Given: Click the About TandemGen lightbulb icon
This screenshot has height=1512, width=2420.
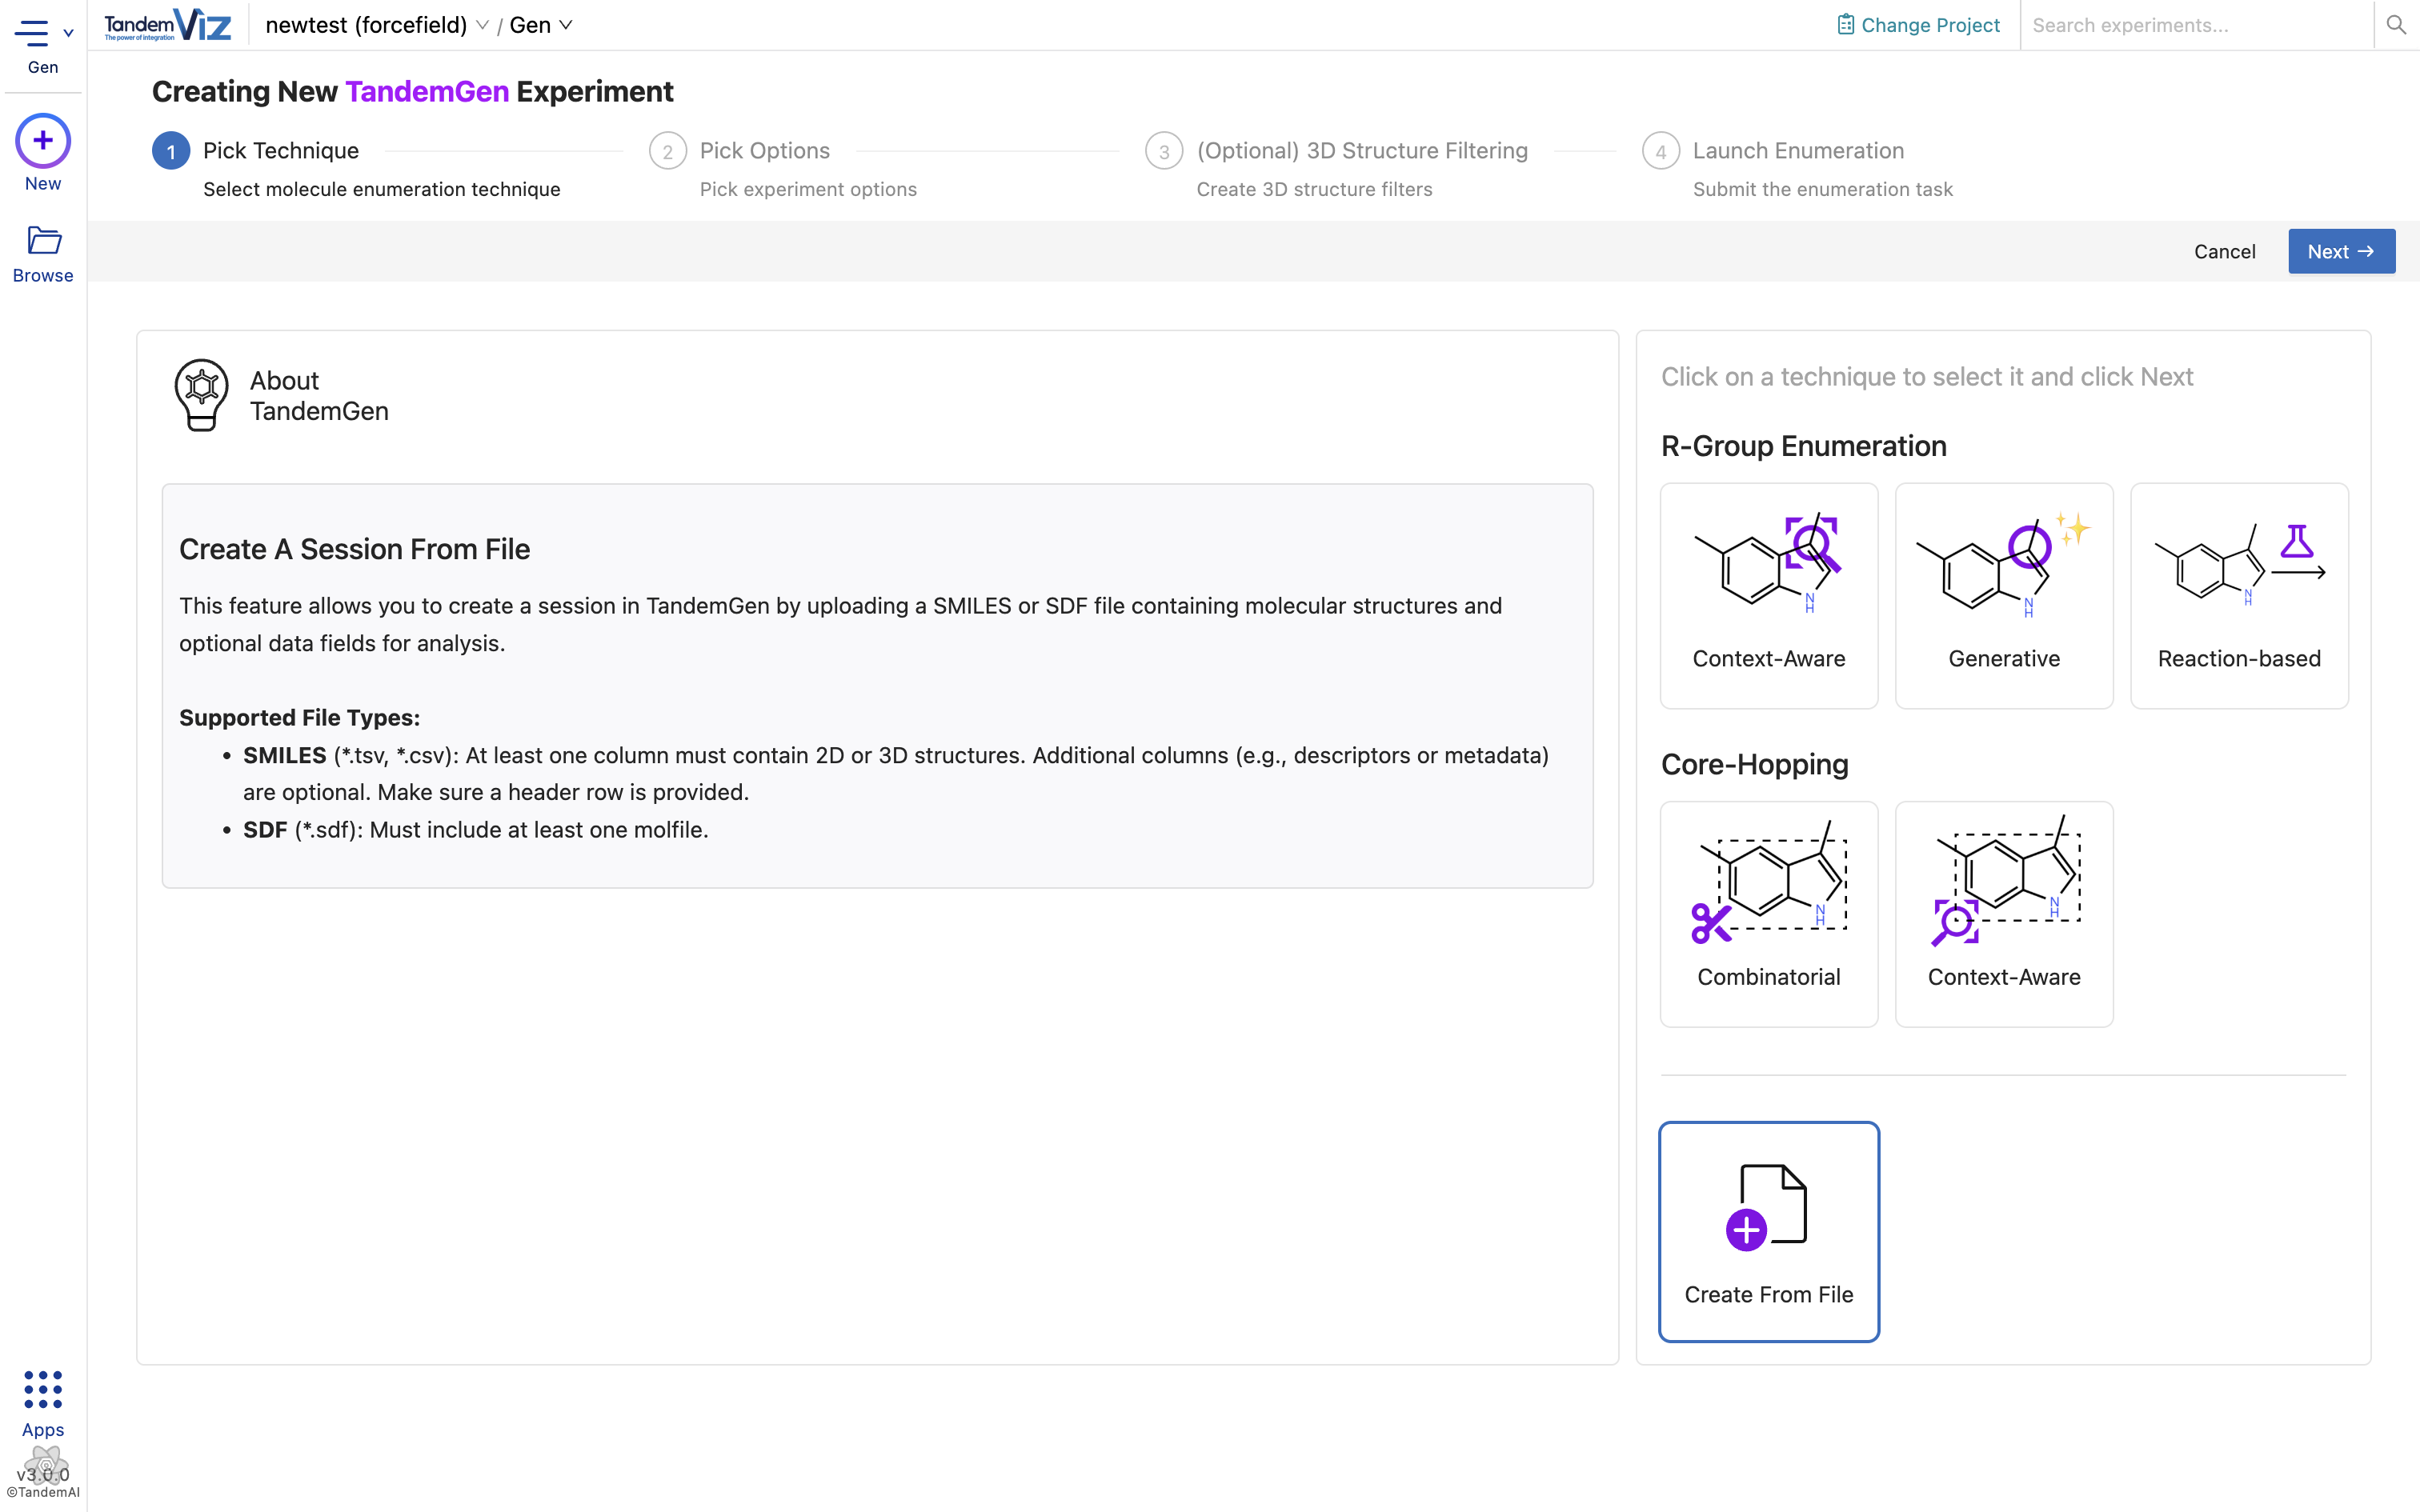Looking at the screenshot, I should (x=201, y=396).
